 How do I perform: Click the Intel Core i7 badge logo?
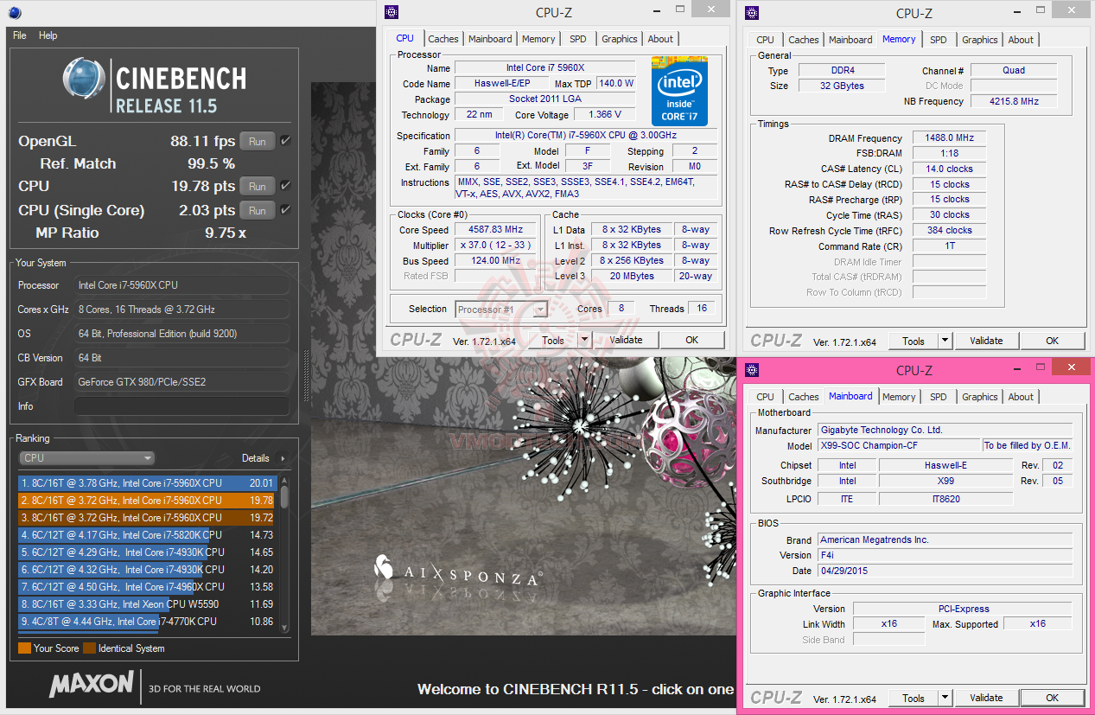pos(680,92)
